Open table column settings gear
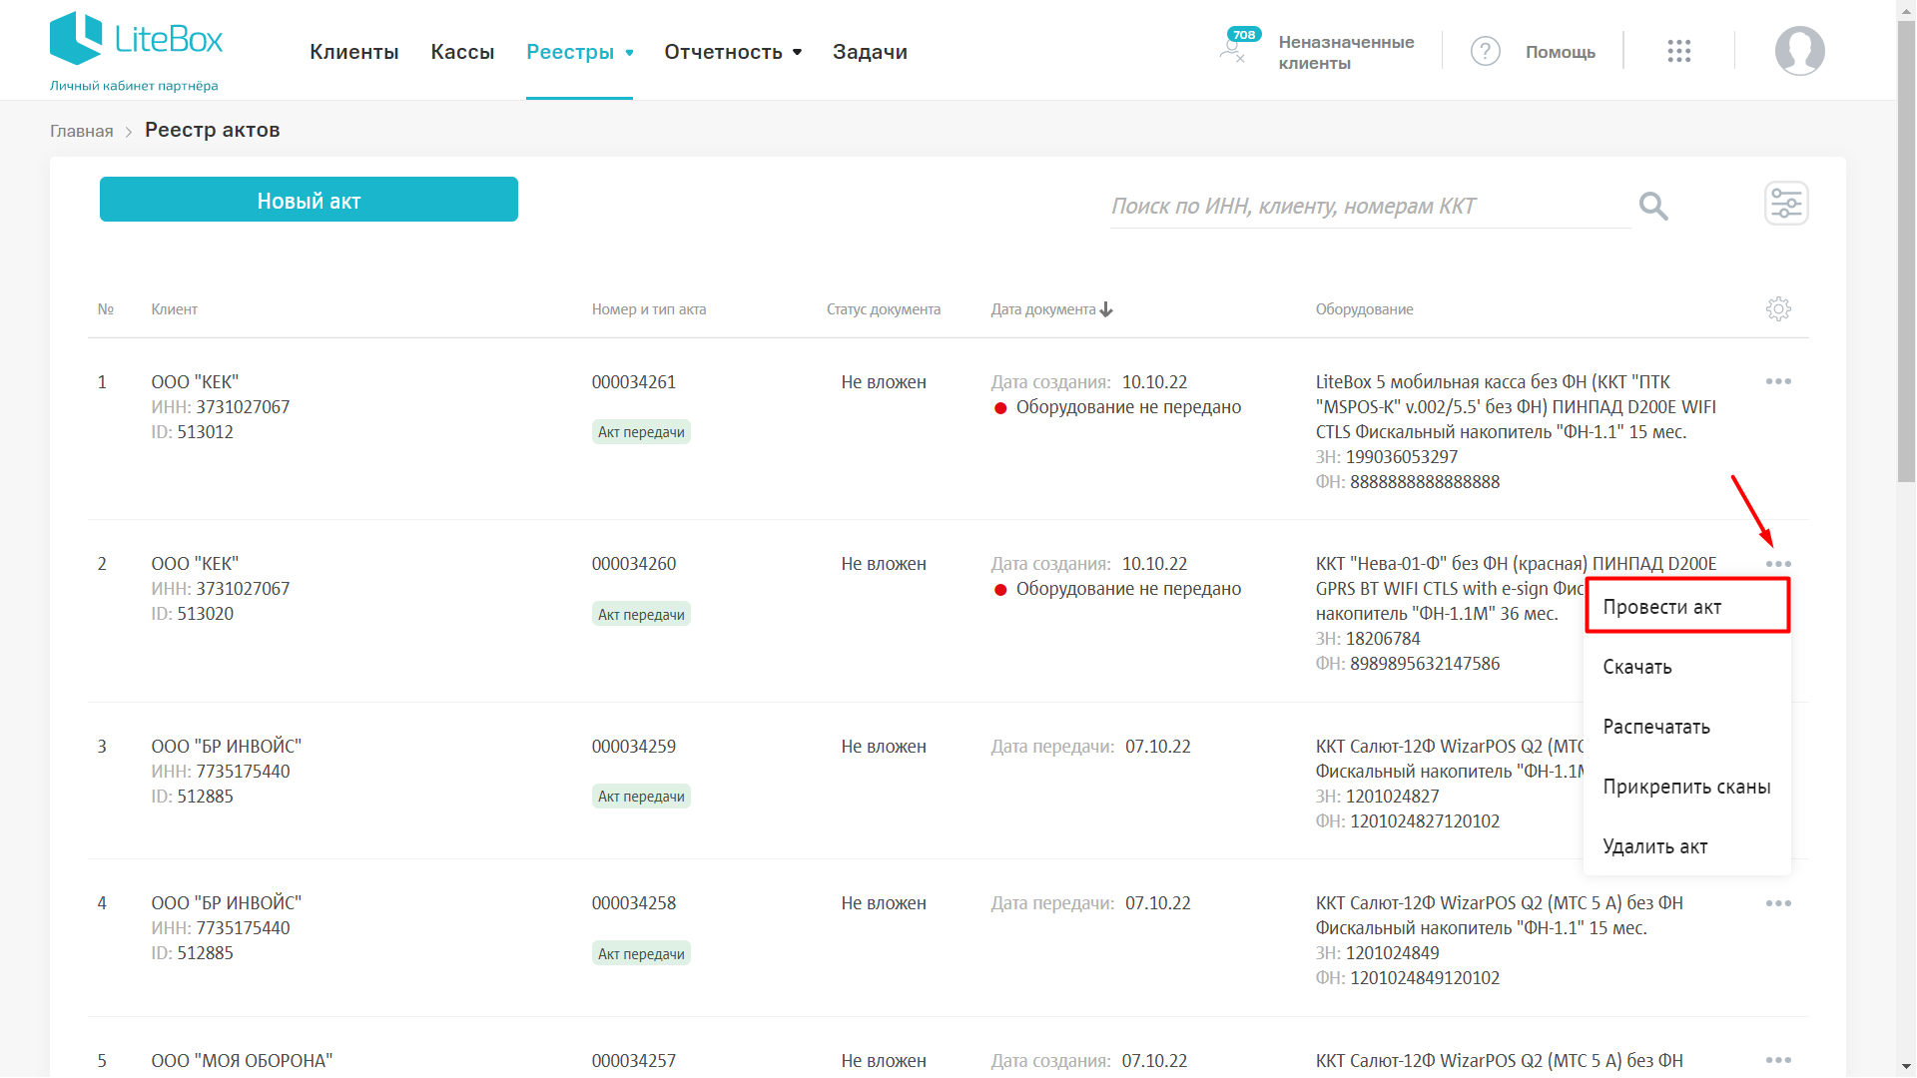The image size is (1917, 1078). click(1778, 309)
